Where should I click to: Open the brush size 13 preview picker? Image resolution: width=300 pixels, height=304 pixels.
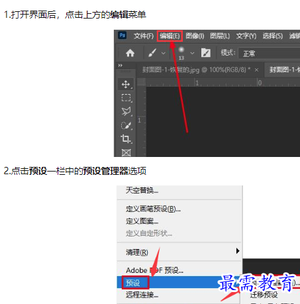coord(181,53)
